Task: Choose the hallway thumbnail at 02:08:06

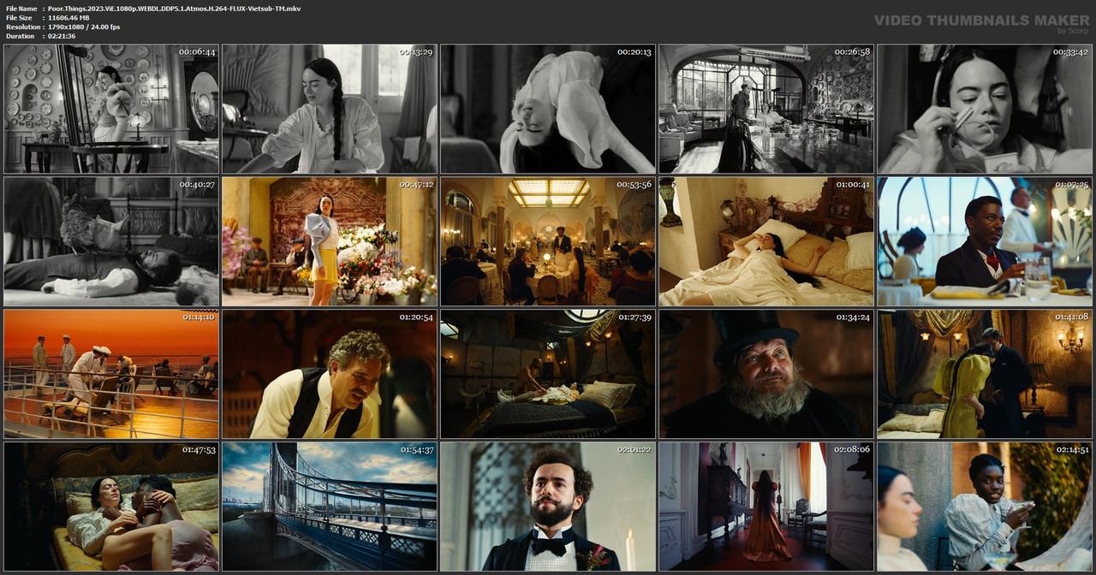Action: (766, 507)
